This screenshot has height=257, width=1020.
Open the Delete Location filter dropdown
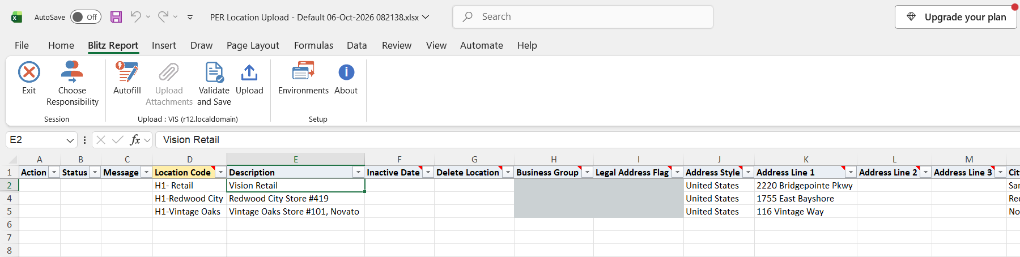point(508,172)
